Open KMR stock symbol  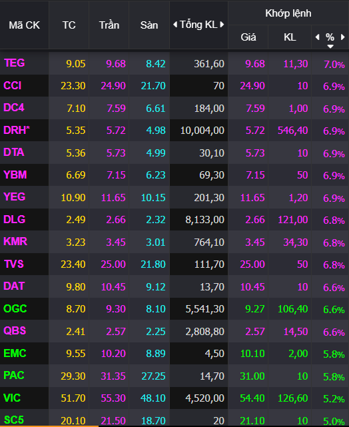pos(15,242)
